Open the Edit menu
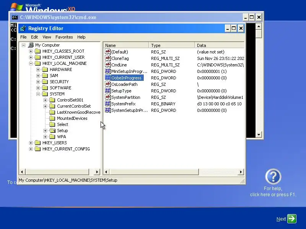The image size is (306, 229). pos(34,37)
